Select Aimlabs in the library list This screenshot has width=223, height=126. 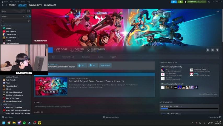click(9, 28)
